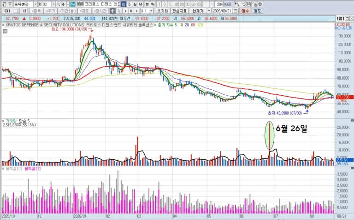Click the second 1X1 button
Viewport: 354px width, 220px height.
pyautogui.click(x=24, y=11)
